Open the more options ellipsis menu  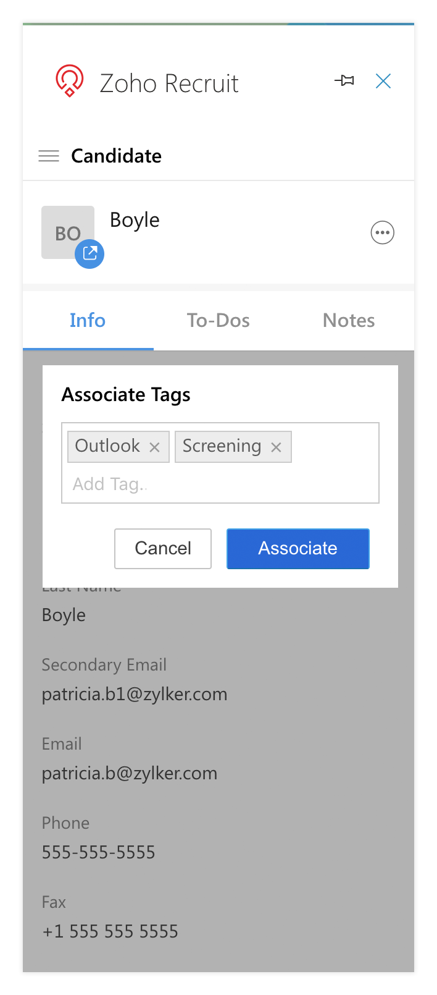tap(382, 233)
